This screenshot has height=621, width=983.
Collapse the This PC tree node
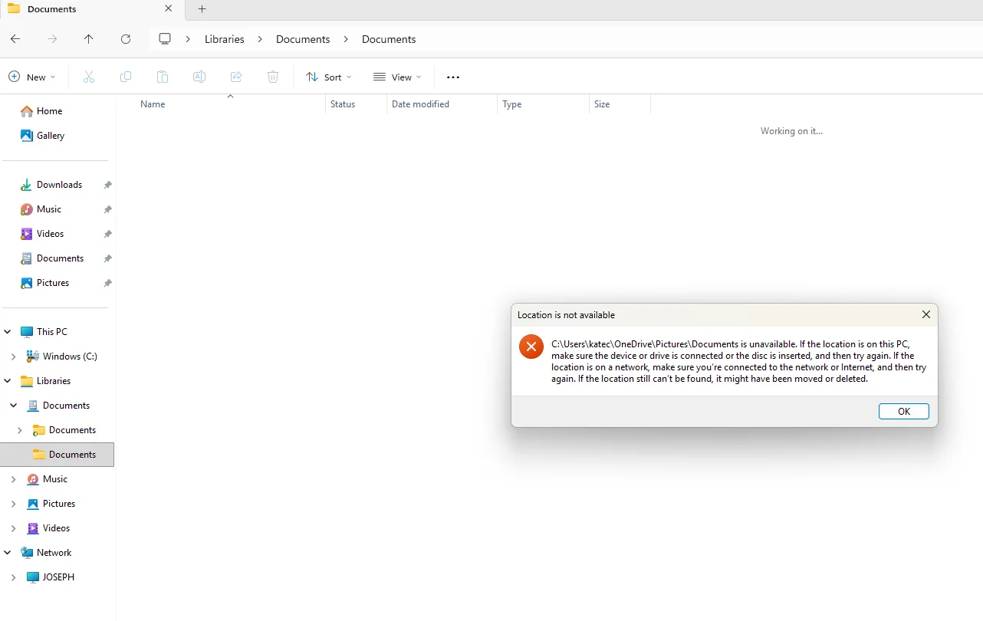(8, 332)
